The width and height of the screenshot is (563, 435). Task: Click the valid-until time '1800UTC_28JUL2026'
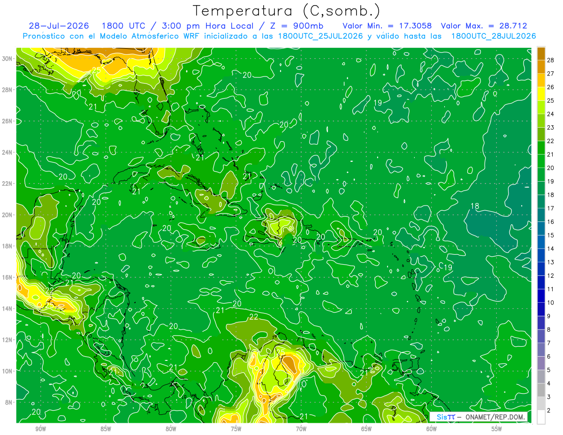[x=494, y=36]
